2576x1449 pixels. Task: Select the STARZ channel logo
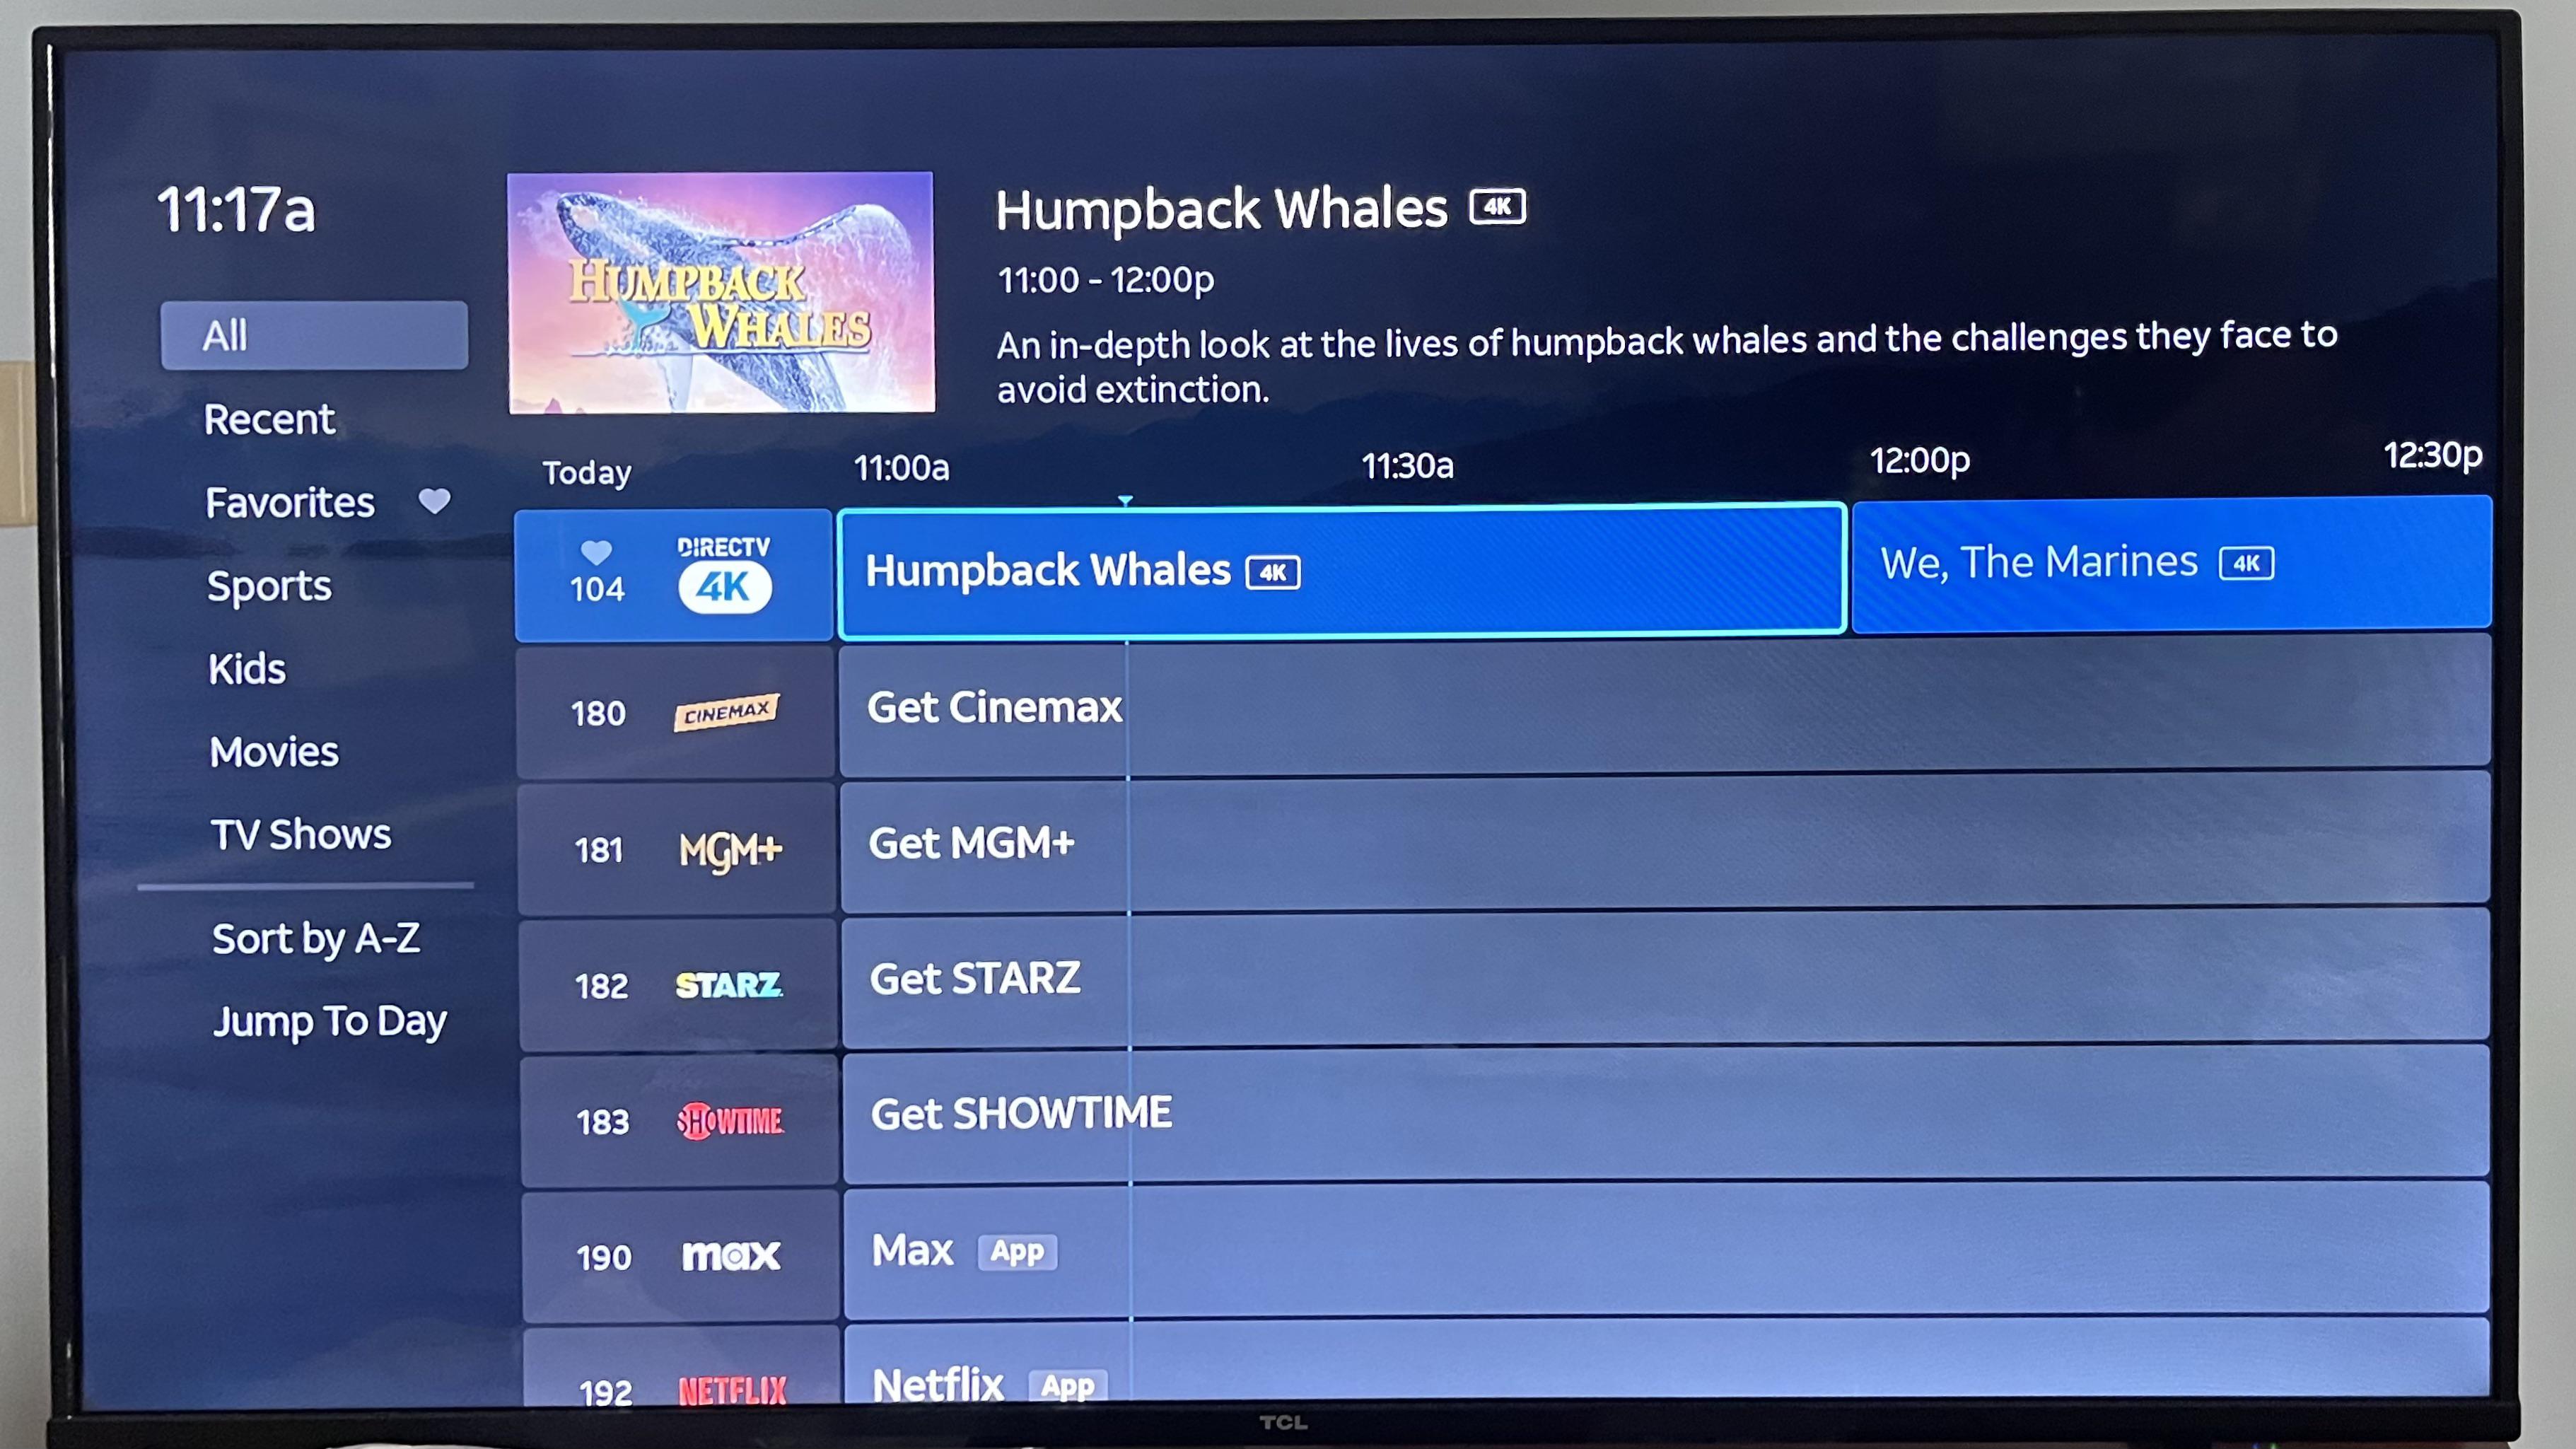coord(729,985)
